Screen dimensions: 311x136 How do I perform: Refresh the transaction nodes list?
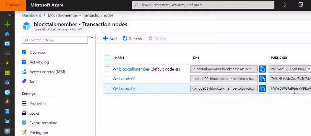(132, 39)
